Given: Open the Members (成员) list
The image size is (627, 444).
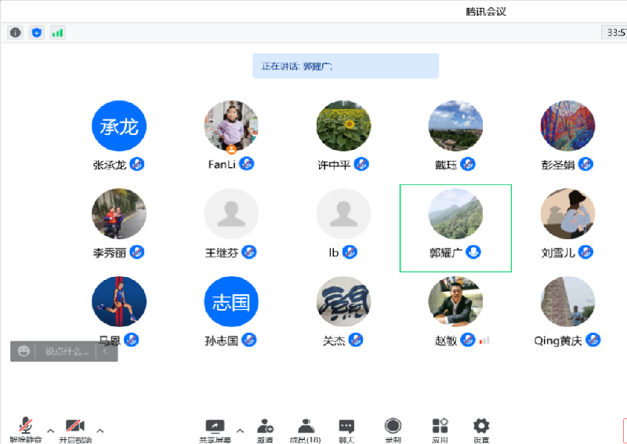Looking at the screenshot, I should [x=306, y=430].
